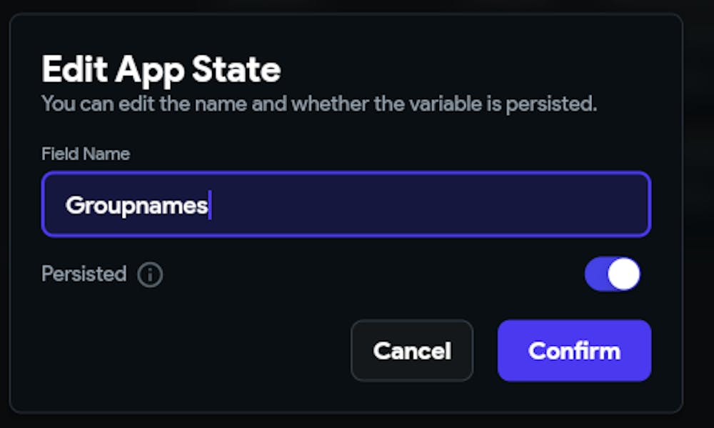714x428 pixels.
Task: Toggle the Persisted switch off
Action: (612, 274)
